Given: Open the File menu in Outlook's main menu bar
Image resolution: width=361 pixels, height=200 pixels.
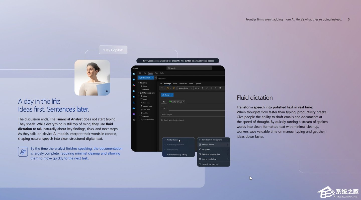Looking at the screenshot, I should tap(145, 73).
